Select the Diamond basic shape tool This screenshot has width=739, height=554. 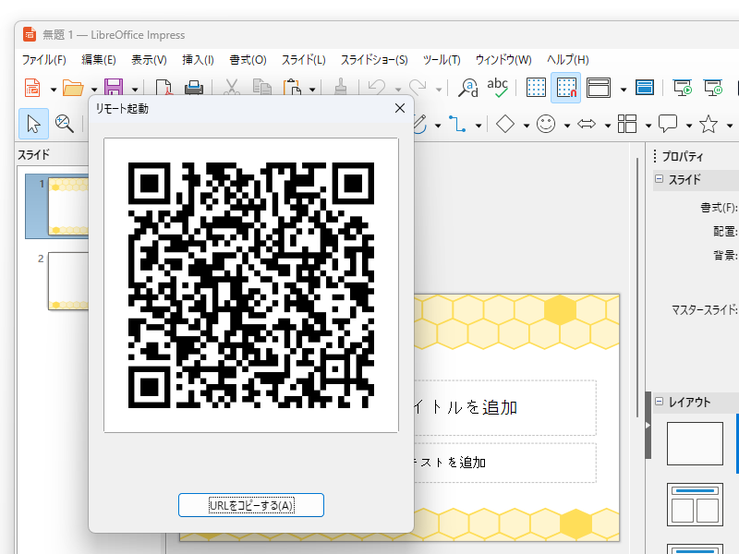coord(505,125)
